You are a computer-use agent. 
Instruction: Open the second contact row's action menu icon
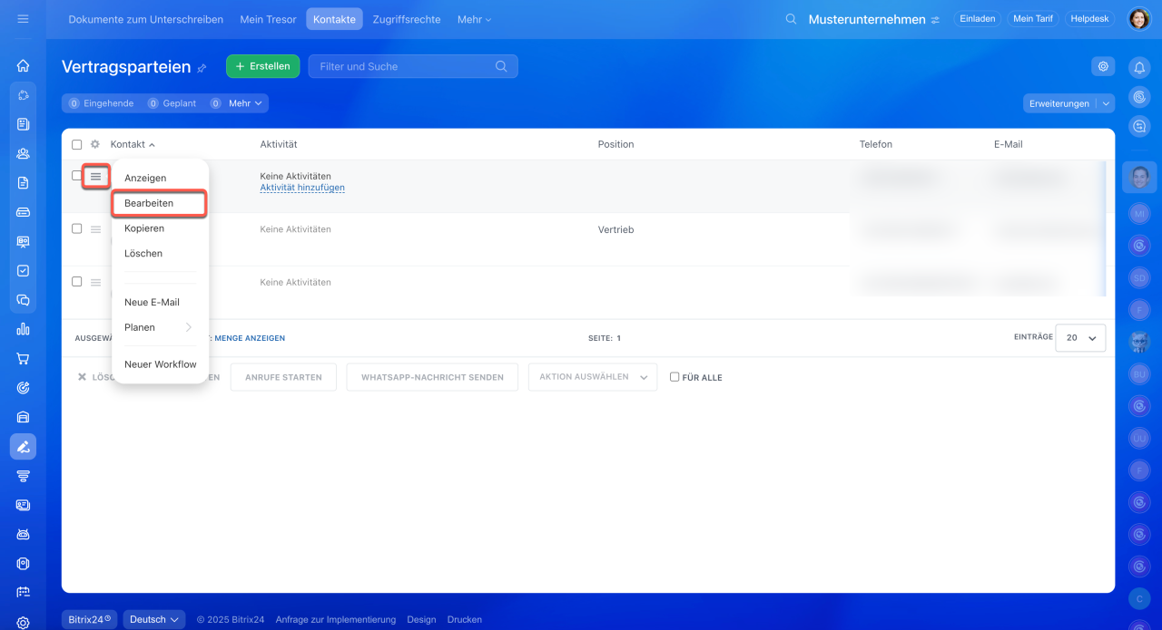point(95,229)
